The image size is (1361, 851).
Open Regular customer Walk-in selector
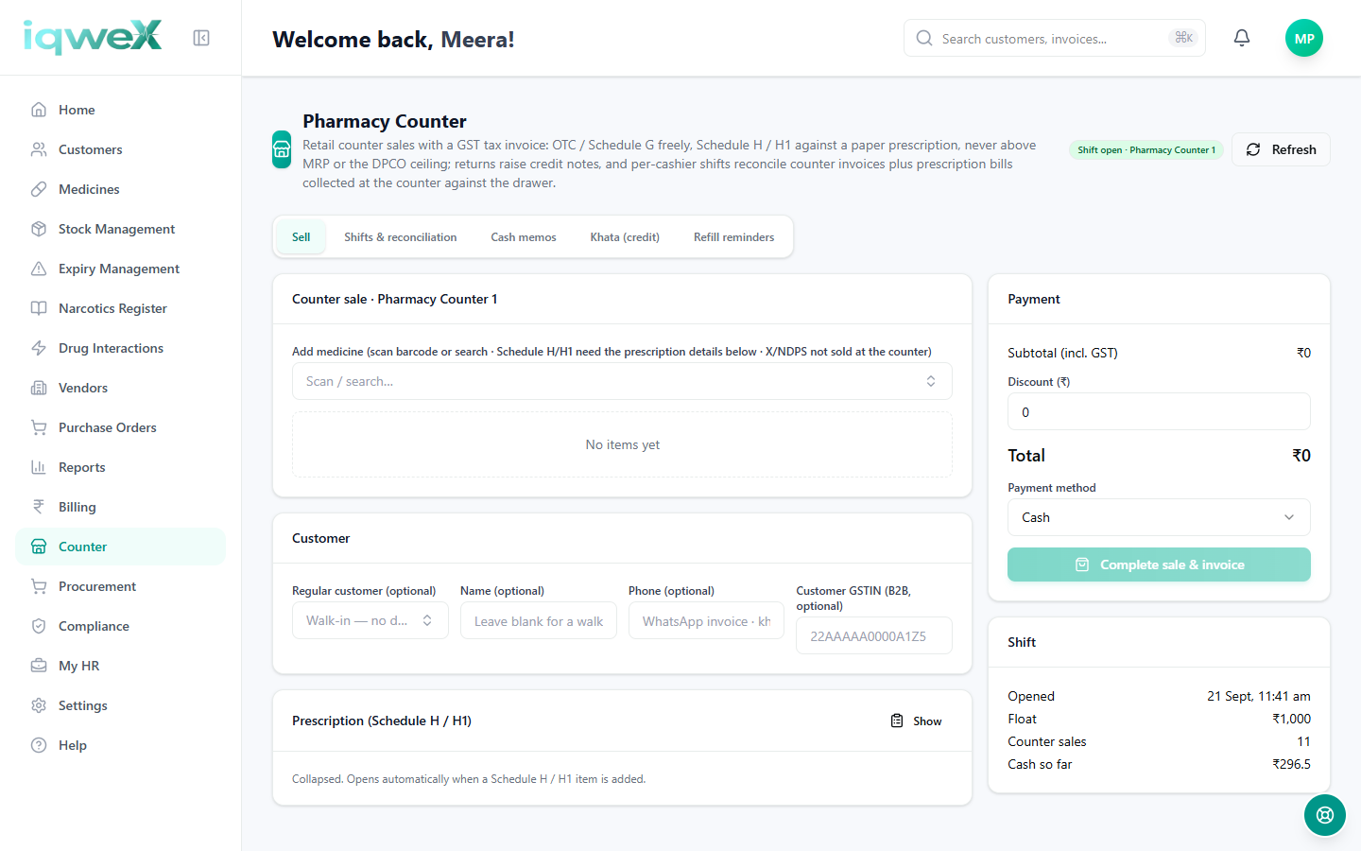370,620
